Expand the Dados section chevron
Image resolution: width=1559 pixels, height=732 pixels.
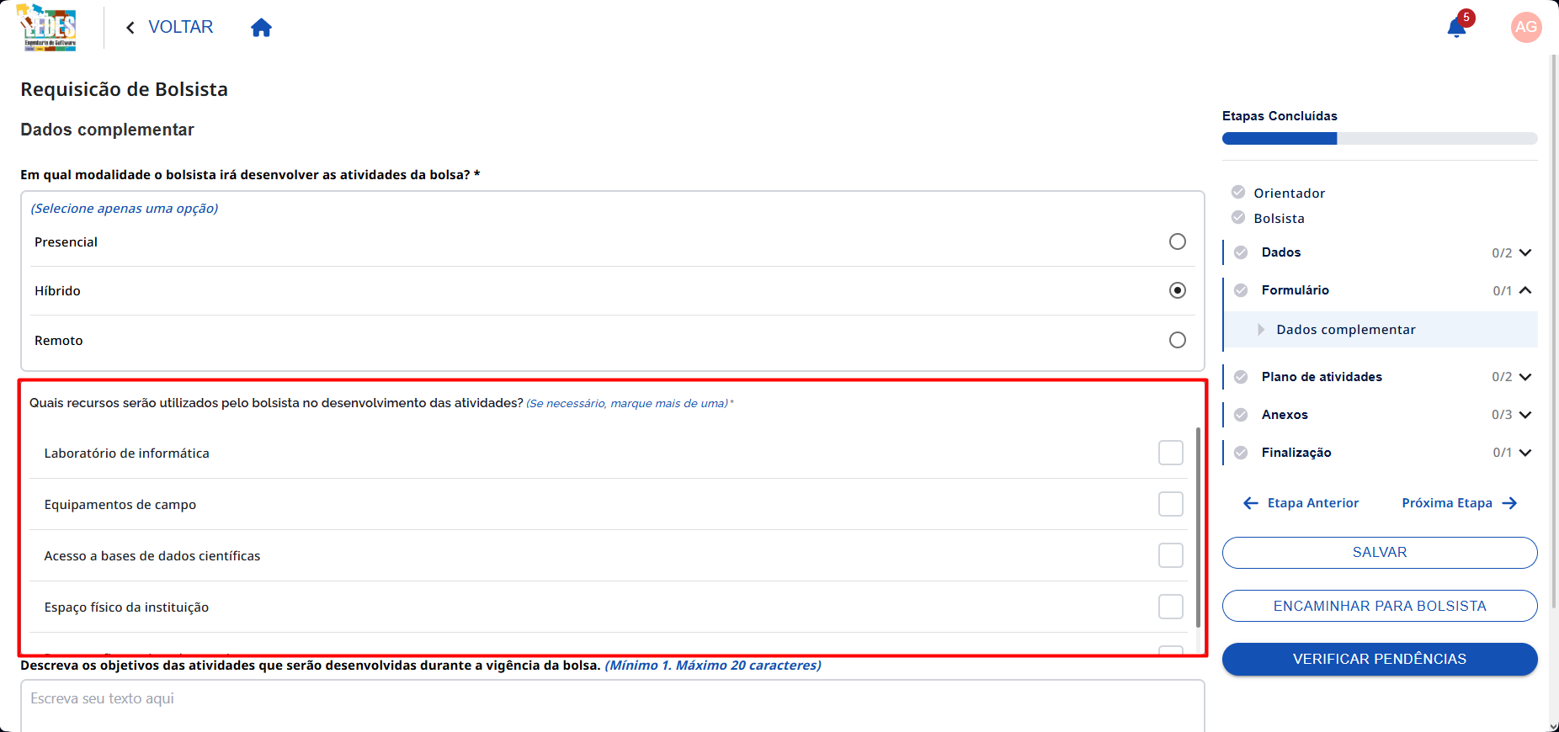pos(1525,252)
